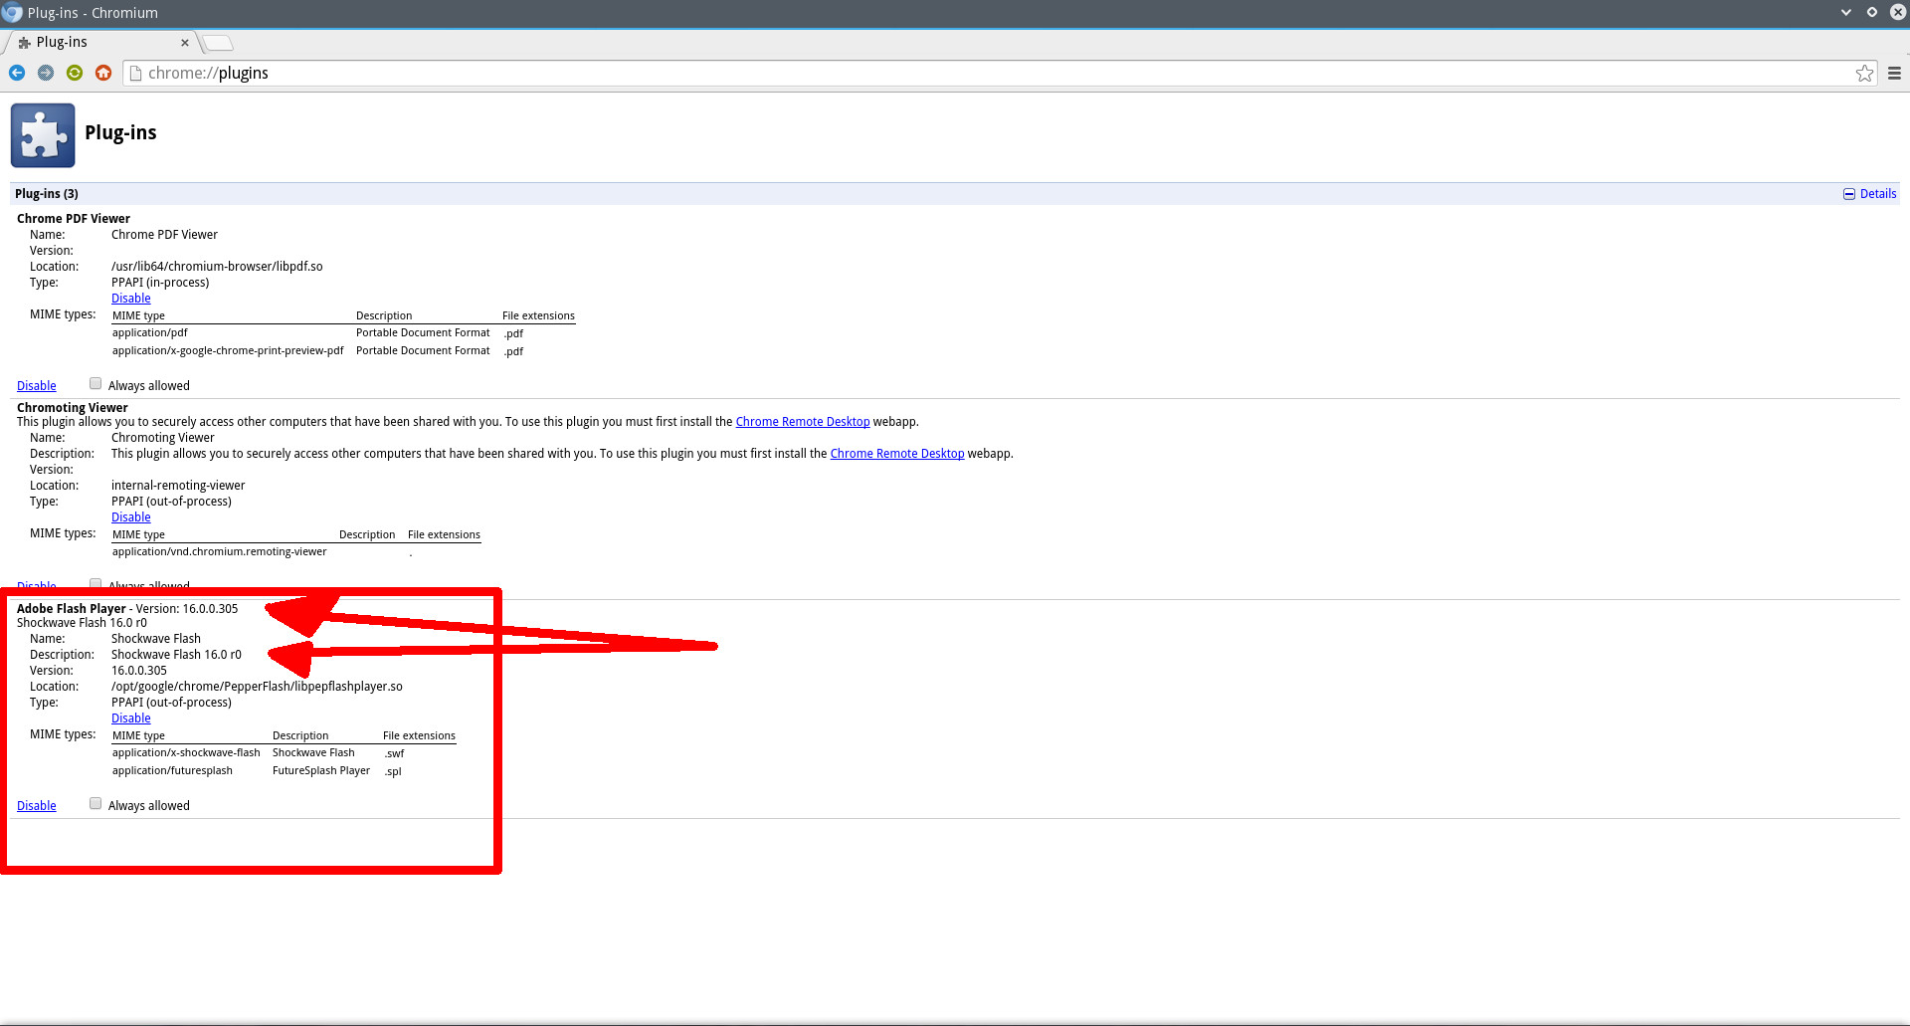The height and width of the screenshot is (1026, 1910).
Task: Open a new tab with the new-tab button
Action: [218, 43]
